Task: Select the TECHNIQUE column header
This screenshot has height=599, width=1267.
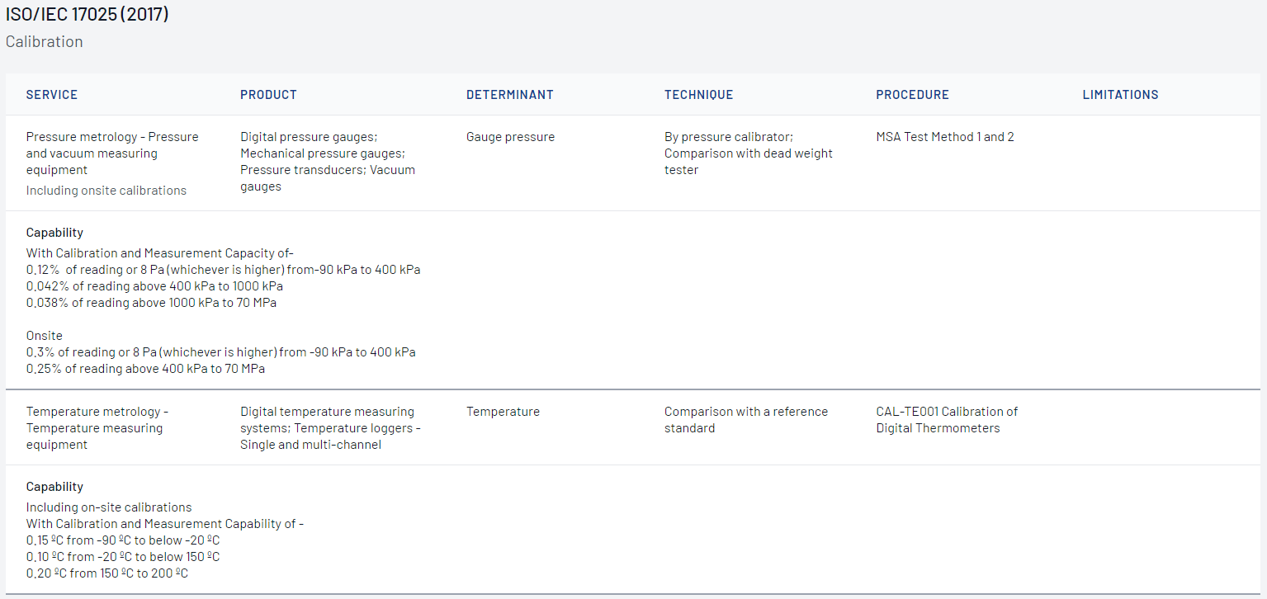Action: tap(699, 95)
